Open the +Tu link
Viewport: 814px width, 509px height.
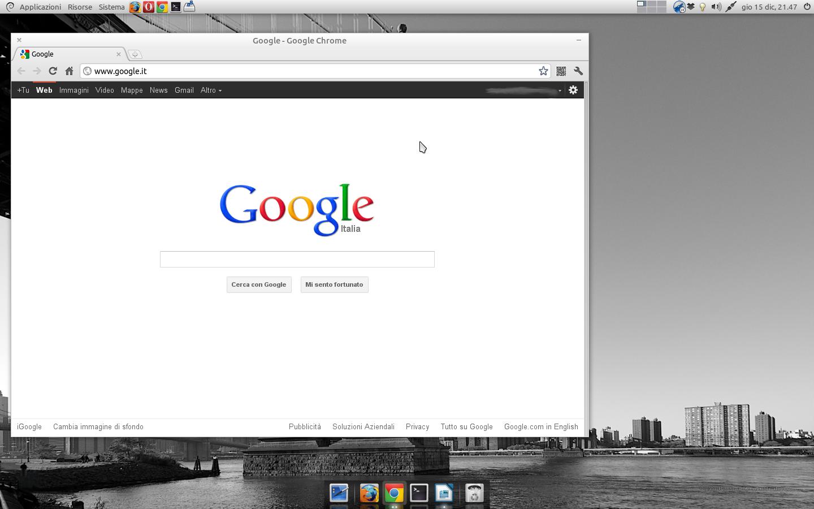tap(23, 90)
